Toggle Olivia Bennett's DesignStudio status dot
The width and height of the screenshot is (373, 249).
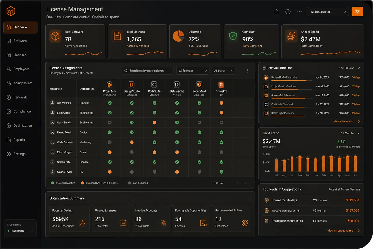pyautogui.click(x=132, y=142)
